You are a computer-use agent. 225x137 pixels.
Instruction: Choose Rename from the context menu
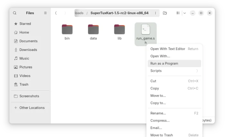(x=158, y=113)
